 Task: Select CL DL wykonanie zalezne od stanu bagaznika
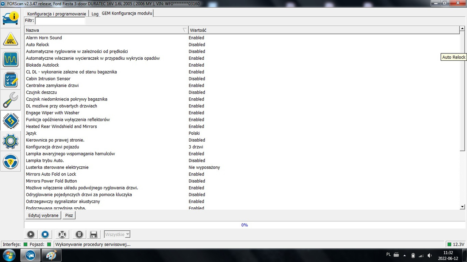pyautogui.click(x=242, y=72)
